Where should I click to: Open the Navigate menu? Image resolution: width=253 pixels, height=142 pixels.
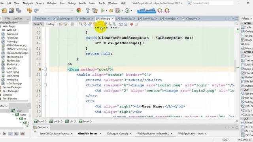pyautogui.click(x=28, y=3)
